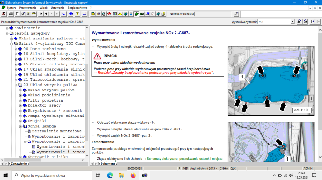
Task: Open green Schematy elektryczne link
Action: coord(183,158)
